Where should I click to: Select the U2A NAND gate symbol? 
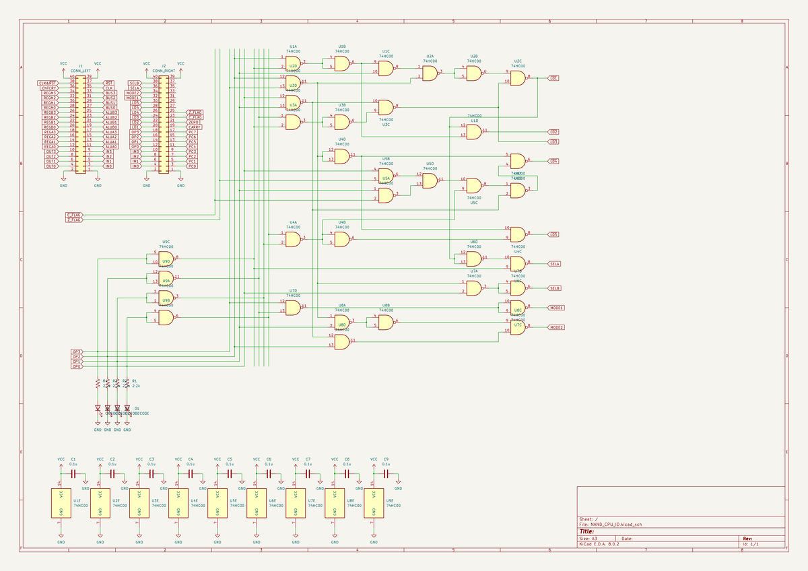pyautogui.click(x=430, y=72)
